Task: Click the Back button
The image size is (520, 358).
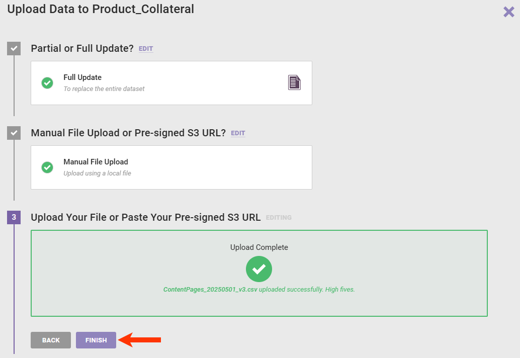Action: pyautogui.click(x=51, y=340)
